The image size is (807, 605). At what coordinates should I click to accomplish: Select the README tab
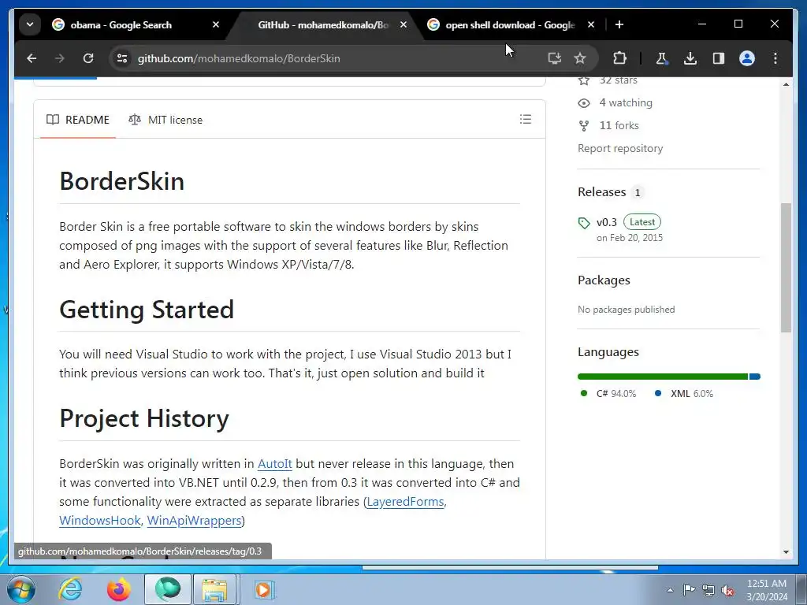(78, 120)
